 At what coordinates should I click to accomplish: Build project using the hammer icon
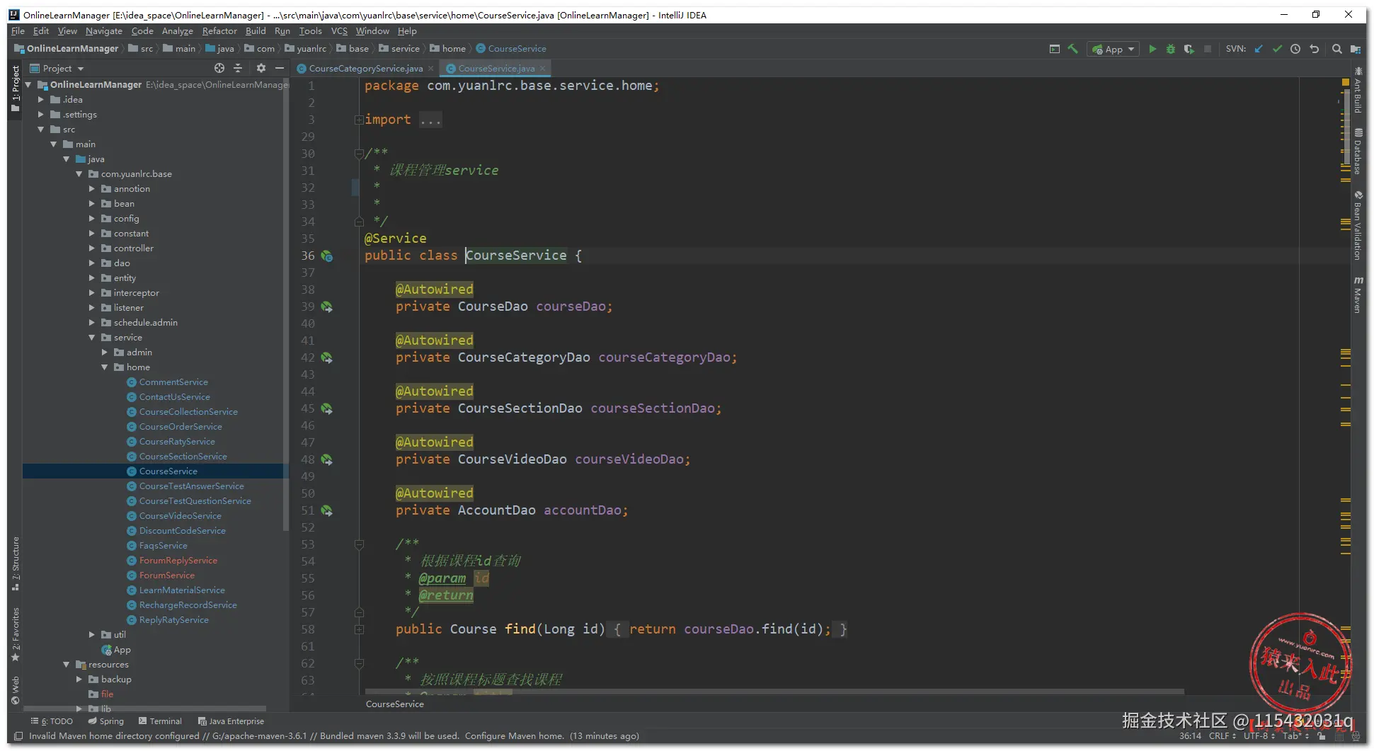1073,49
